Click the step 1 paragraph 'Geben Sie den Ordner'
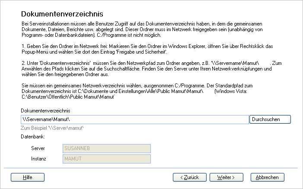The image size is (303, 189). pos(147,49)
